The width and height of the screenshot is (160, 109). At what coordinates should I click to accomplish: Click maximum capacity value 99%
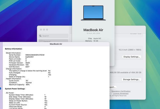coord(28,85)
